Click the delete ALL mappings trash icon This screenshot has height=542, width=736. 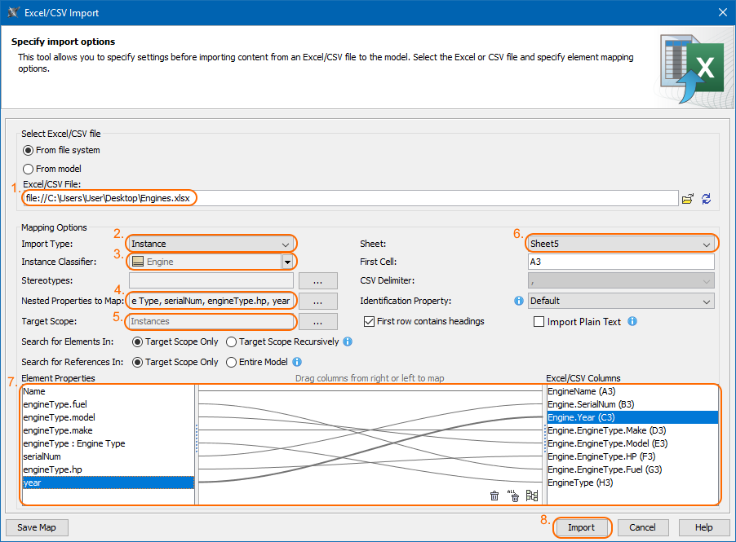coord(513,495)
